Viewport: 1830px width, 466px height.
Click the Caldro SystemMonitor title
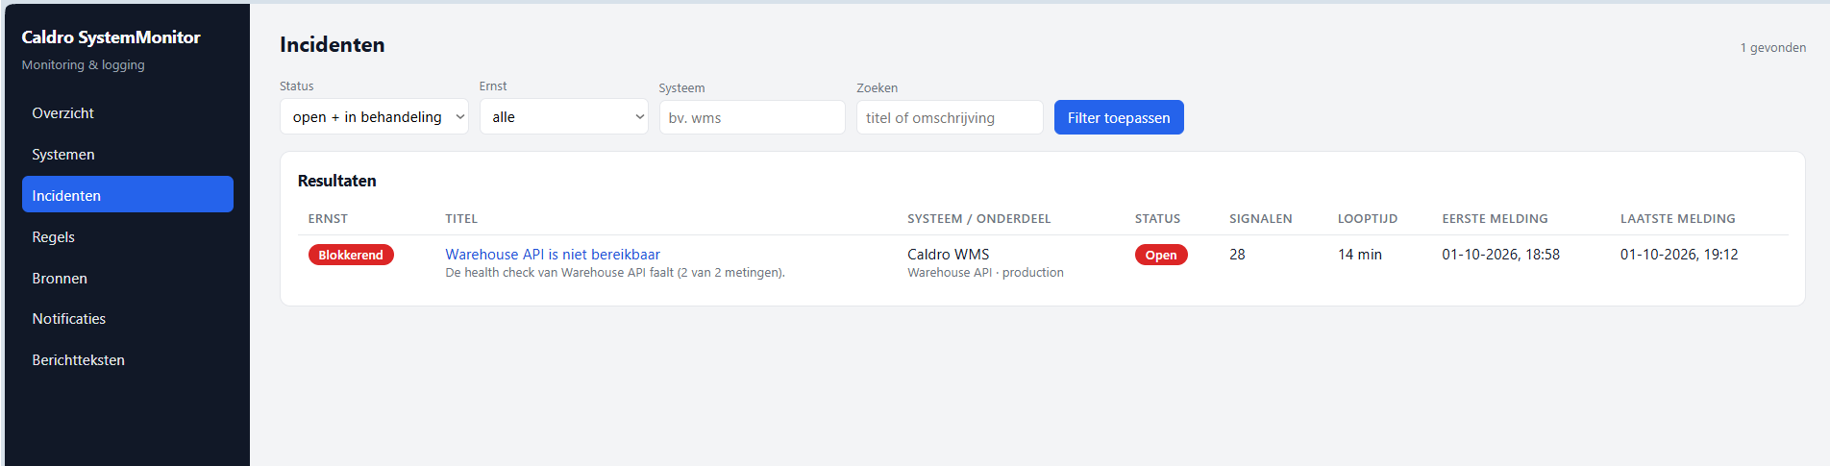[111, 37]
